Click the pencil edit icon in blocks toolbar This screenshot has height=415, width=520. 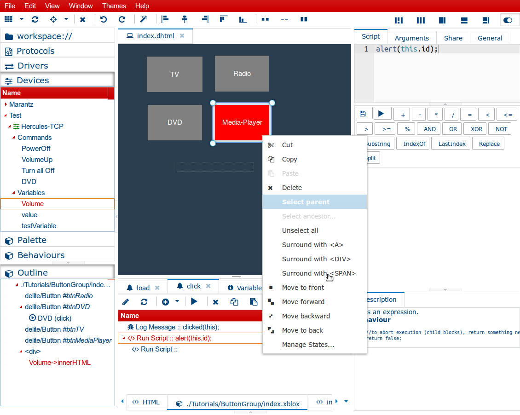tap(126, 302)
